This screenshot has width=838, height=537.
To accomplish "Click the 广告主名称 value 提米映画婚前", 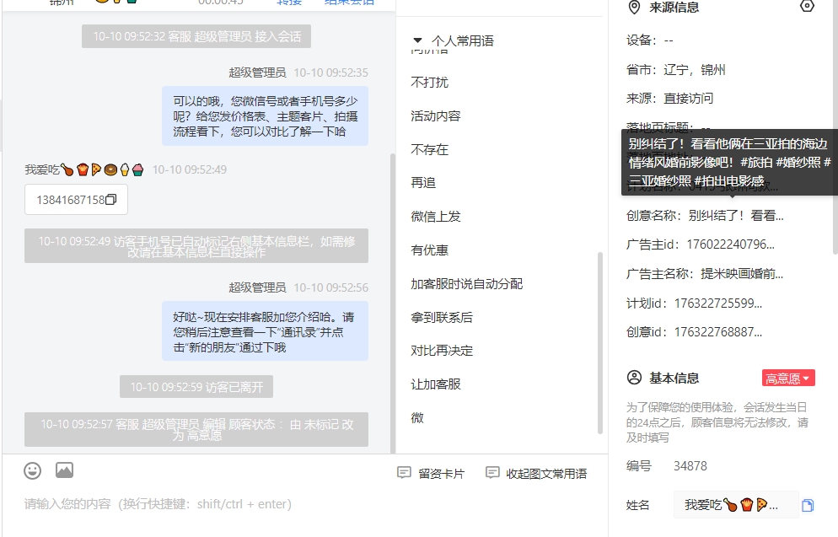I will coord(742,274).
